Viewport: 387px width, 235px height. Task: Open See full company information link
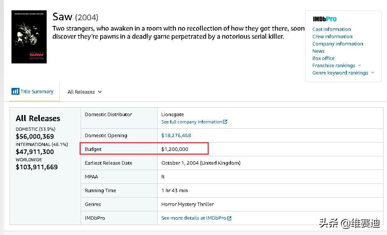(x=192, y=122)
